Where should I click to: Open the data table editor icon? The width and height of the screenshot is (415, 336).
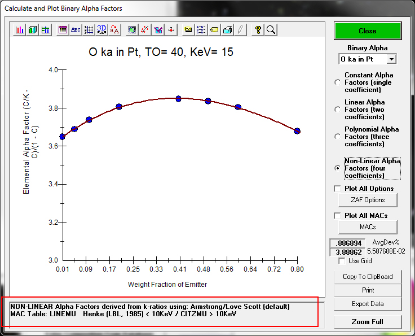pyautogui.click(x=63, y=30)
